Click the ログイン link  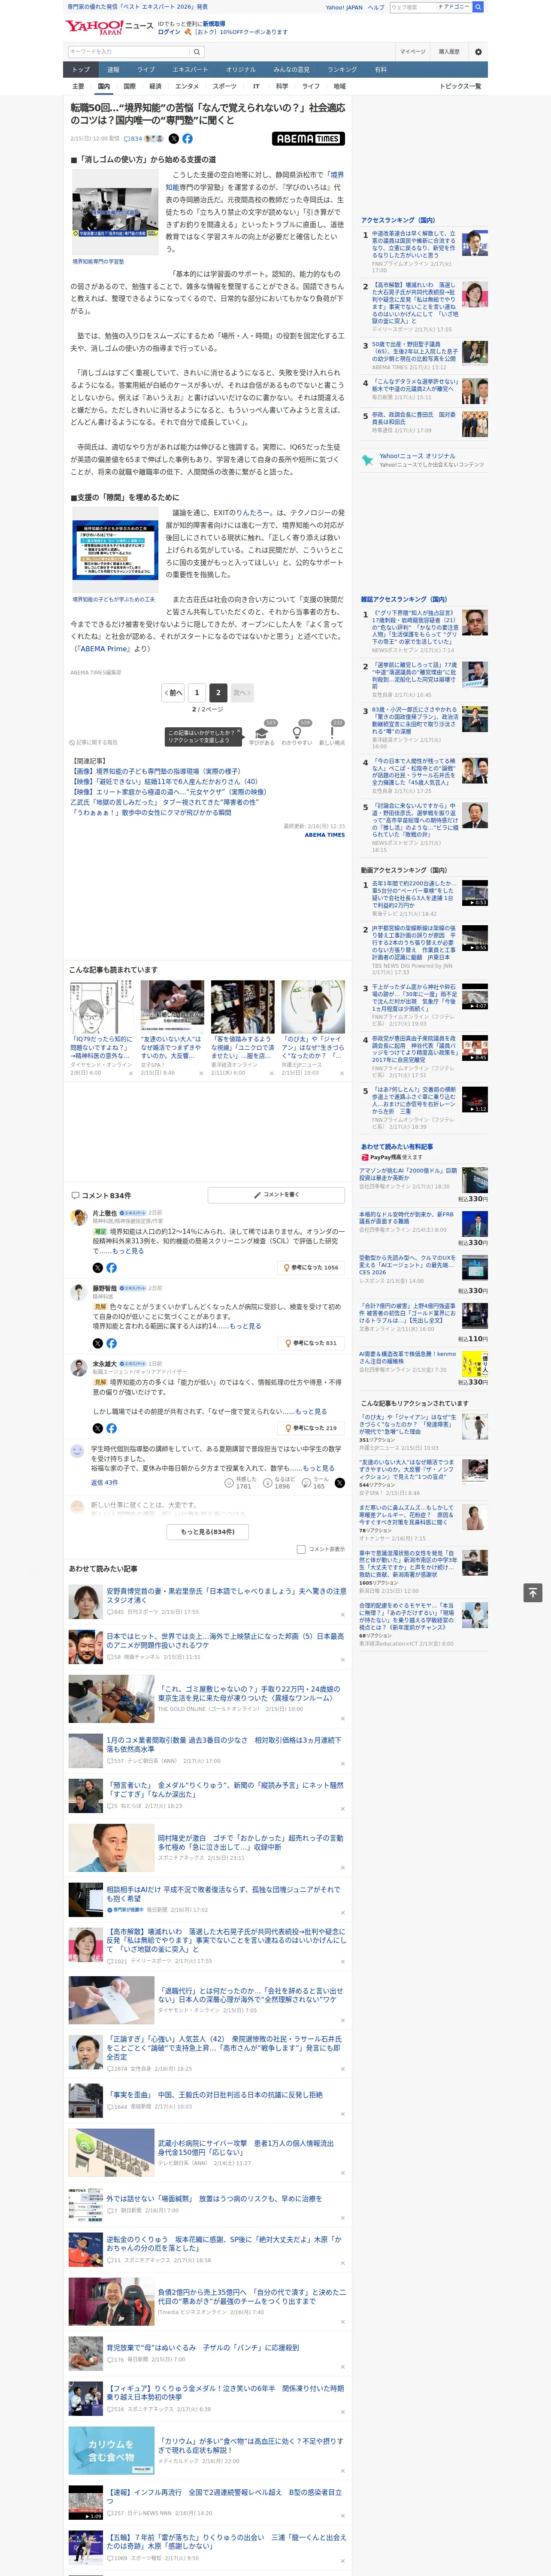coord(169,32)
